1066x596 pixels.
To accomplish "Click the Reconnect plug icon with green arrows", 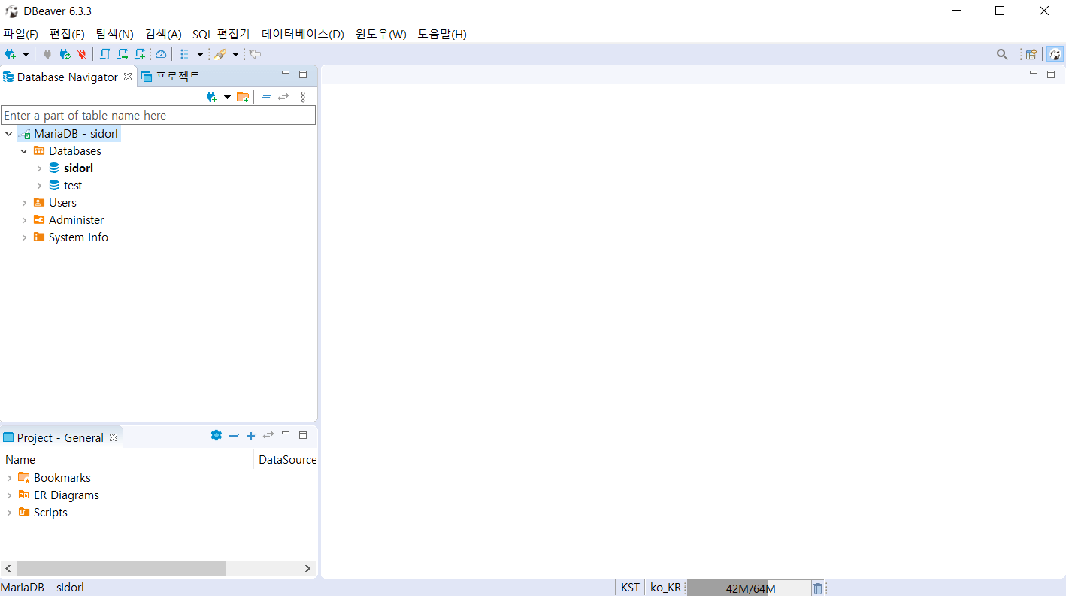I will tap(65, 54).
